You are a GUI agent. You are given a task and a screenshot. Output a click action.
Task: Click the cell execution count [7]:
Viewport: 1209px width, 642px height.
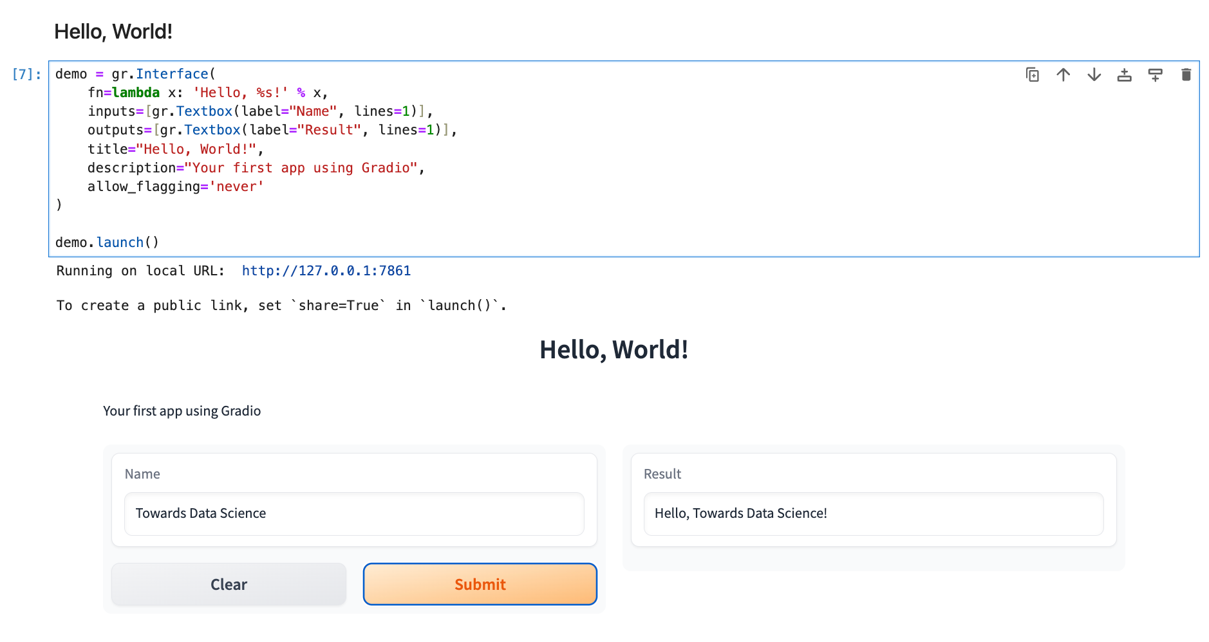pos(26,75)
